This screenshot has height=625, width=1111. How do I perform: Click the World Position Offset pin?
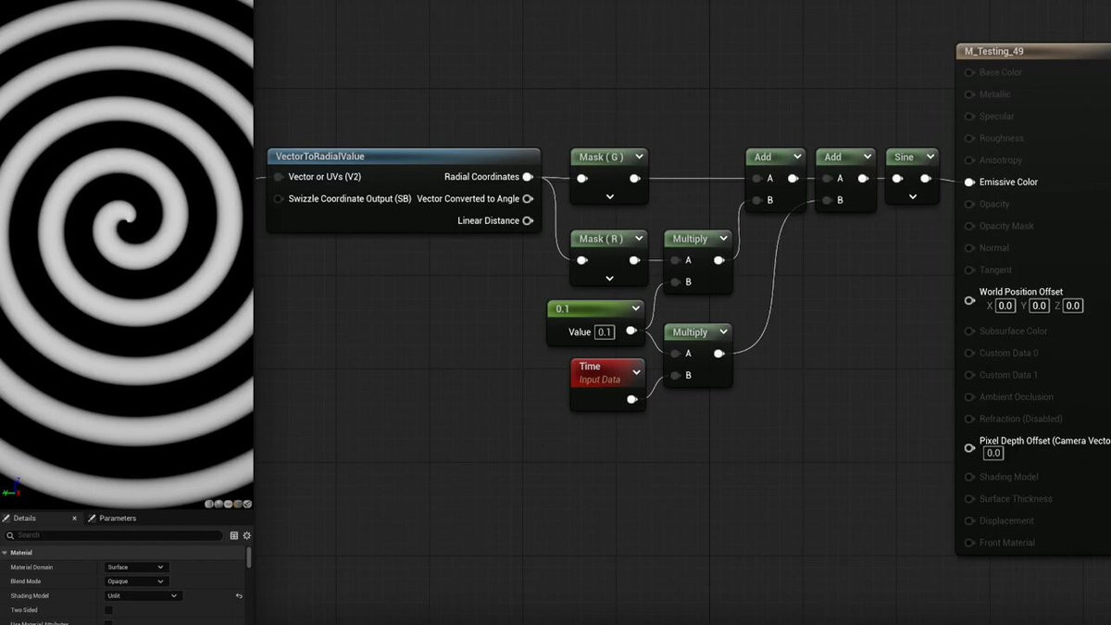[x=969, y=300]
